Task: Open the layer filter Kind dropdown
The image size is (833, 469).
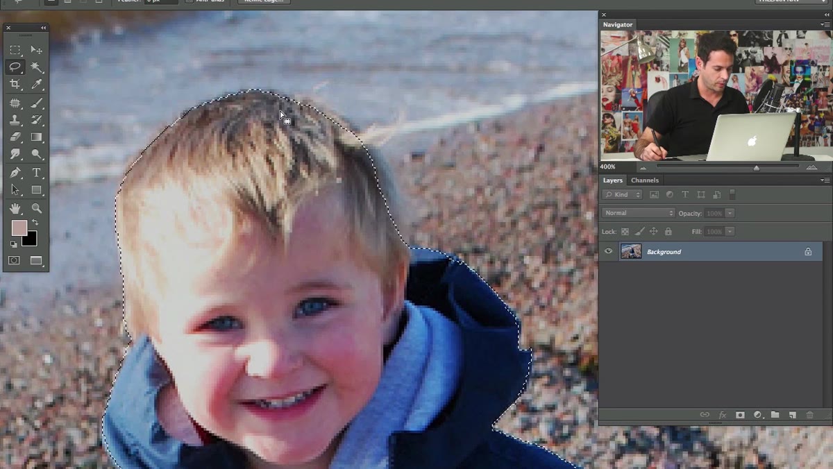Action: pos(623,195)
